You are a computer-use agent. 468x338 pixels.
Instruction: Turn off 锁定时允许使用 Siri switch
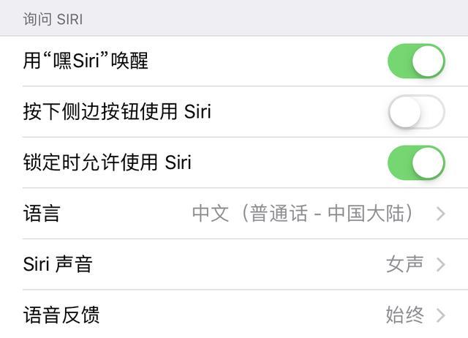point(416,162)
